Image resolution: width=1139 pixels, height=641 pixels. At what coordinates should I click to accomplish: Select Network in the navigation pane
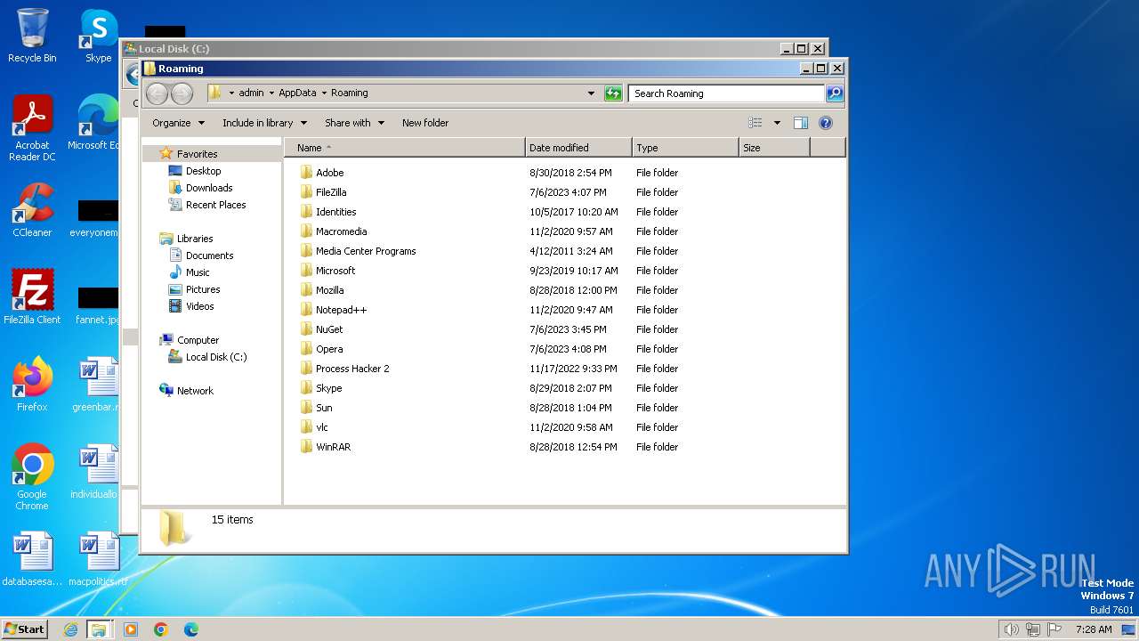(x=195, y=391)
